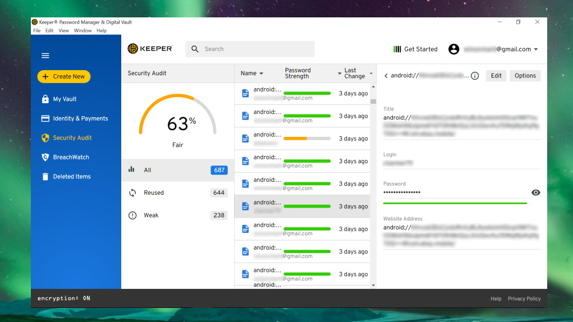Open the Window menu
The image size is (573, 322).
tap(82, 31)
